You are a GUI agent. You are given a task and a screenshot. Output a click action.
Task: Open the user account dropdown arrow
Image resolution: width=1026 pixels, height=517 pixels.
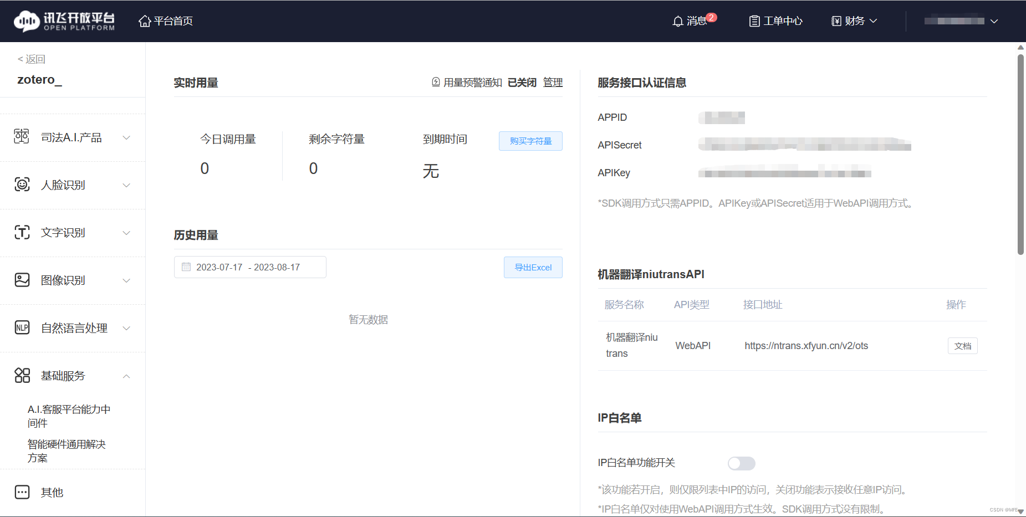tap(994, 22)
